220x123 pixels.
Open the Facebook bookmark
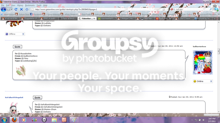click(36, 14)
